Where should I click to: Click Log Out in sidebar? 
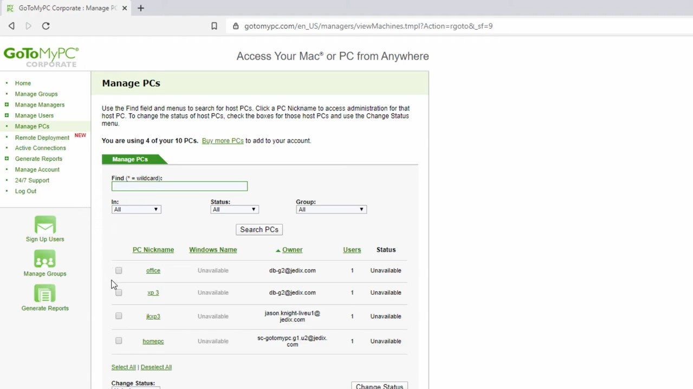pos(25,191)
